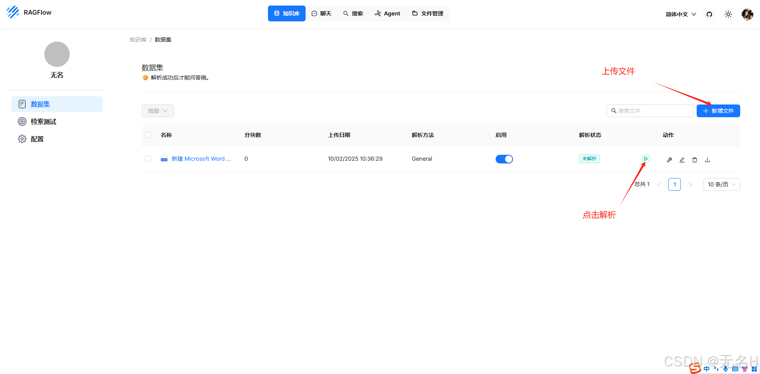
Task: Open chunking settings via the wrench icon
Action: click(669, 159)
